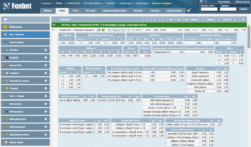Expand the Киберфутбол sidebar category
The width and height of the screenshot is (251, 147).
click(3, 119)
